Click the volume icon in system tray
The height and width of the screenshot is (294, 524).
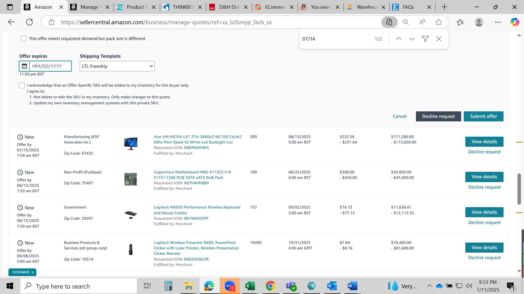coord(469,286)
